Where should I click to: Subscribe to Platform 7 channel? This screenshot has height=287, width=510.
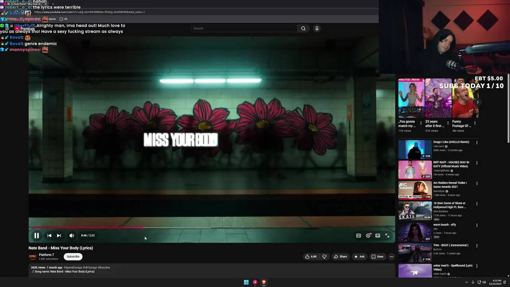pyautogui.click(x=73, y=257)
